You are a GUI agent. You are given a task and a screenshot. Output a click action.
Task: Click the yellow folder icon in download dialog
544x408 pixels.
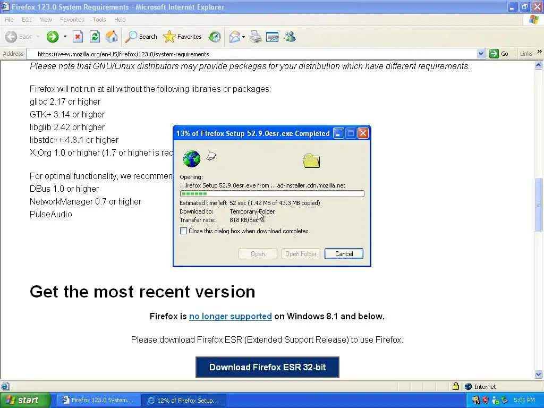[x=311, y=160]
